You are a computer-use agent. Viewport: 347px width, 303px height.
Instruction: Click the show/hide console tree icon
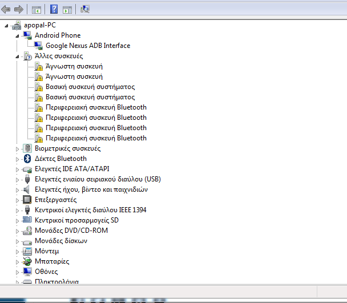[x=37, y=9]
